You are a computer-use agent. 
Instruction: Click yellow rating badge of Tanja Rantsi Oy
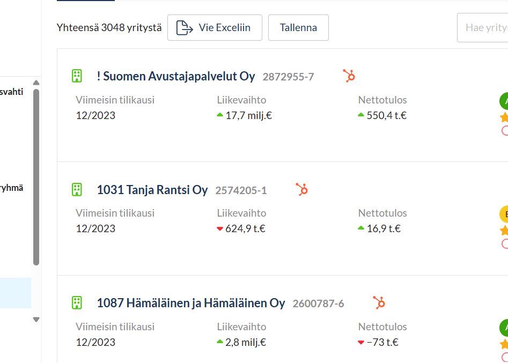click(504, 214)
